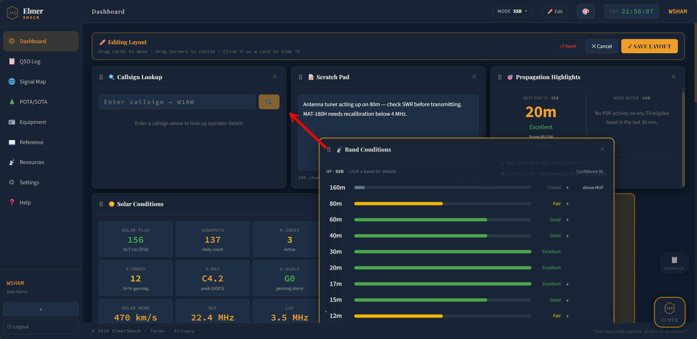Image resolution: width=697 pixels, height=339 pixels.
Task: Click the page scrollbar thumb on the right
Action: [x=695, y=63]
